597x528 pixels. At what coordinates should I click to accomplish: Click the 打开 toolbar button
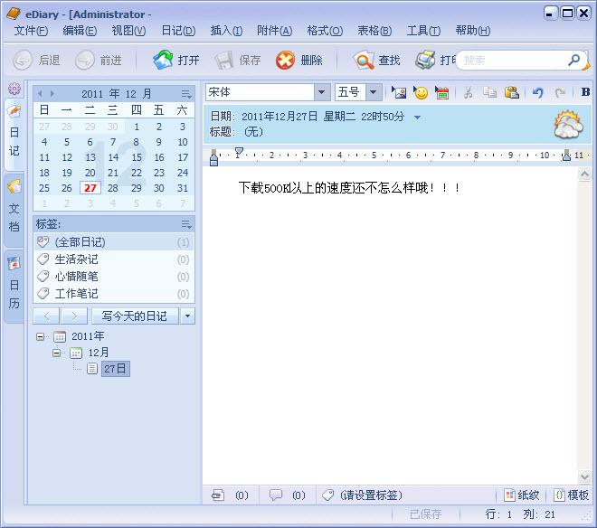coord(177,61)
